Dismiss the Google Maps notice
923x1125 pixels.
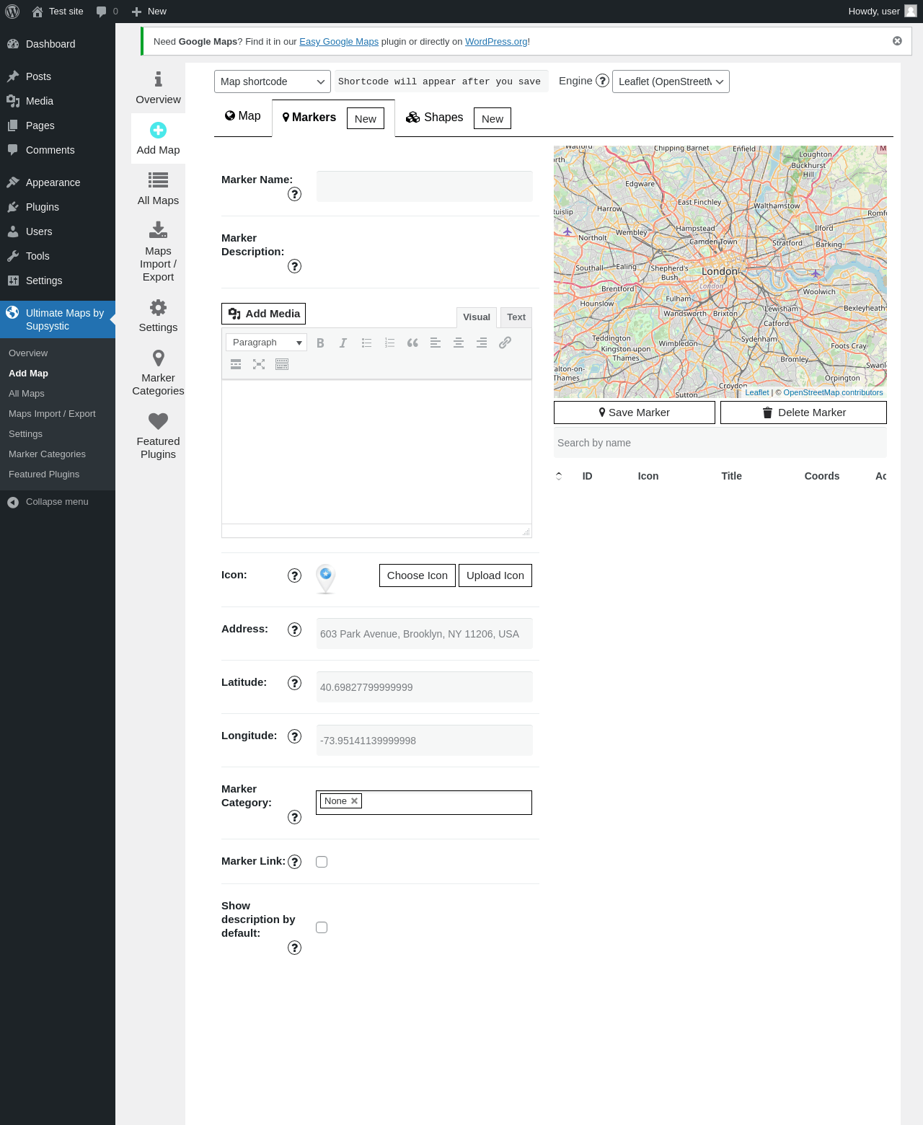click(x=897, y=41)
